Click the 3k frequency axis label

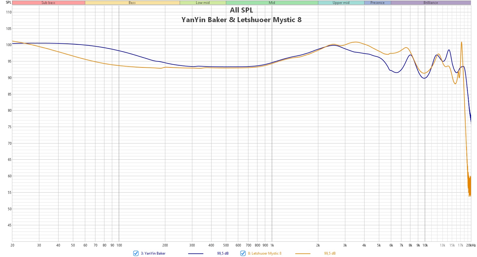click(345, 245)
